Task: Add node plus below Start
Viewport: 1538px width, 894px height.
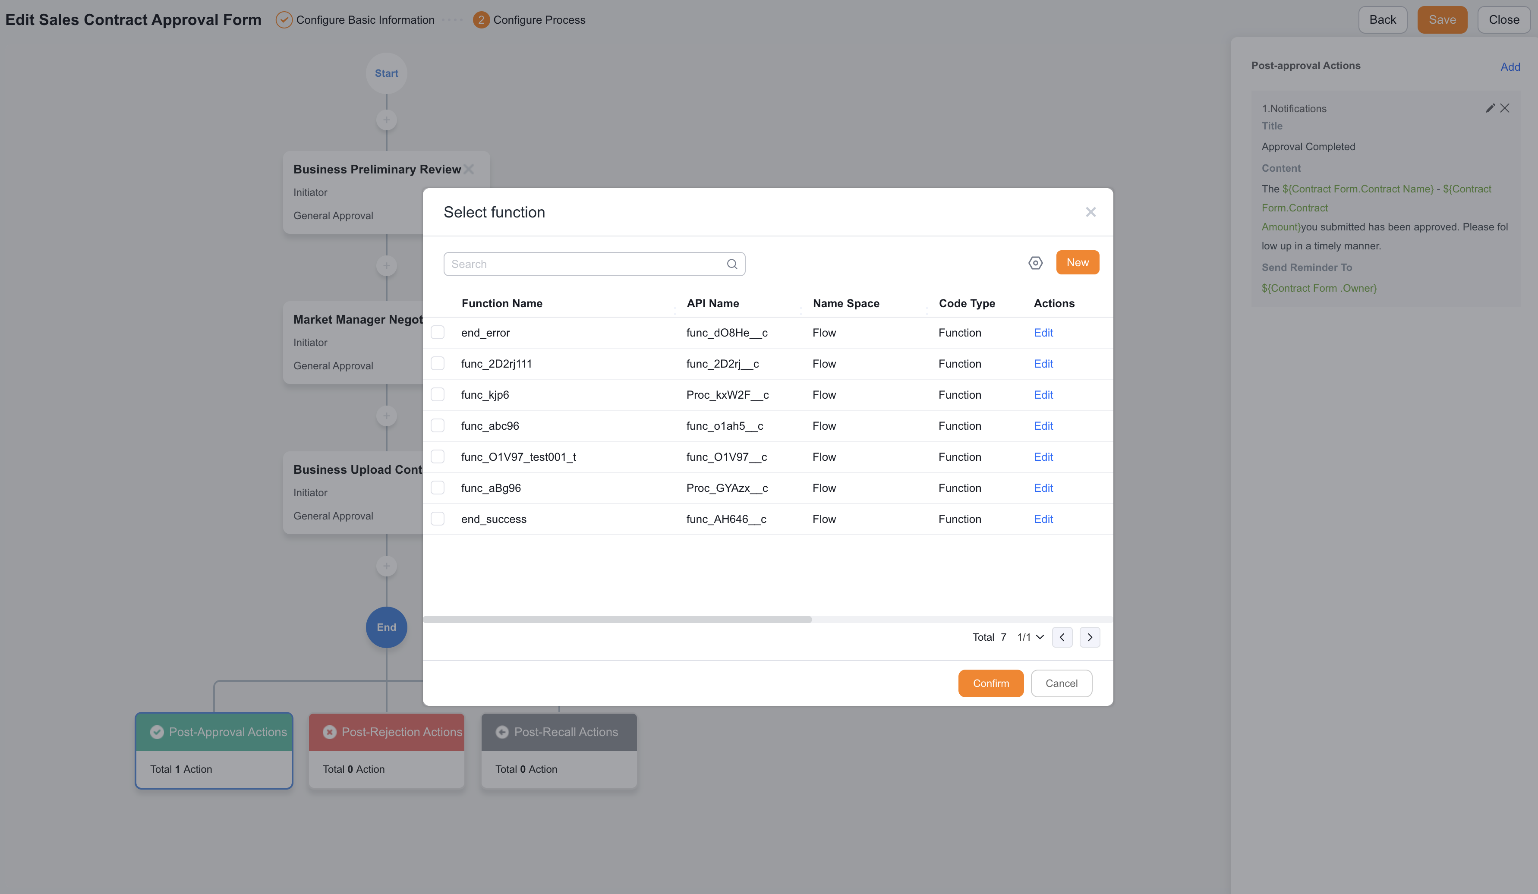Action: tap(386, 120)
